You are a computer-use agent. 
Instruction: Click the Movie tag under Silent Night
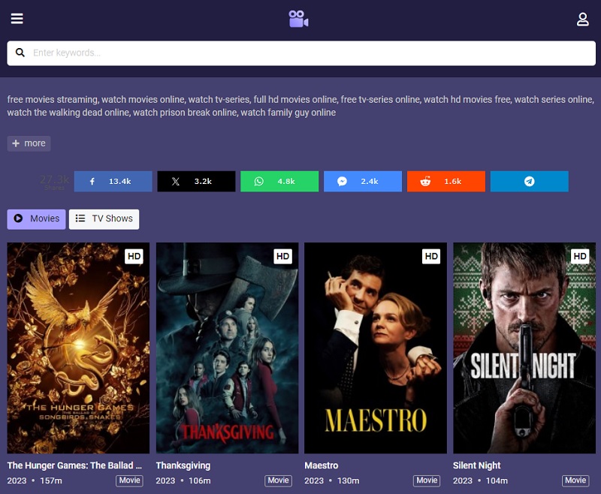[x=575, y=480]
